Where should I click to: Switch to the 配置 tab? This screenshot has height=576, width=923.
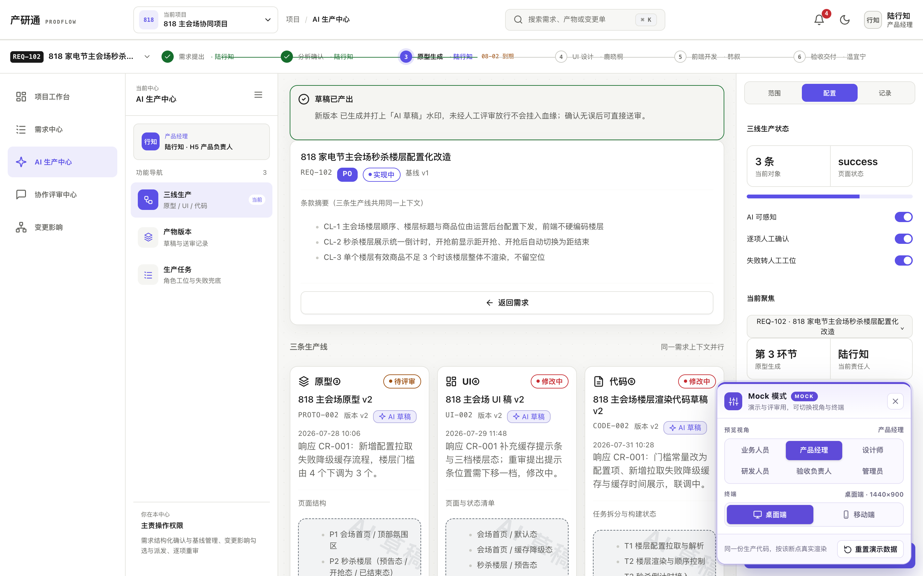click(x=829, y=93)
